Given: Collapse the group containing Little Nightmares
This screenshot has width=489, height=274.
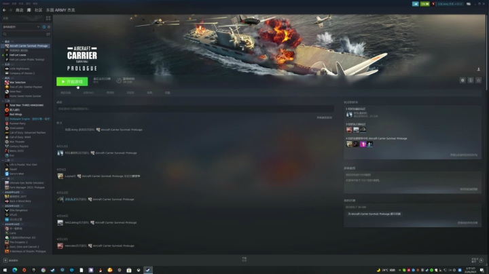Looking at the screenshot, I should tap(3, 64).
